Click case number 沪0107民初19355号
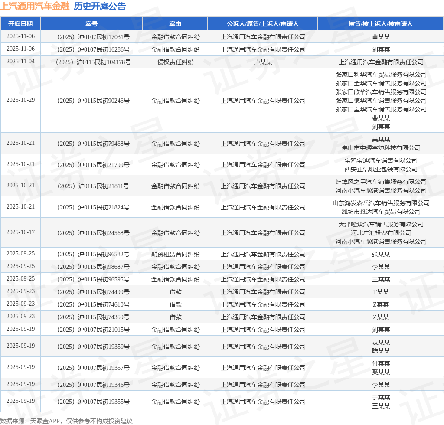This screenshot has width=444, height=425. point(93,402)
